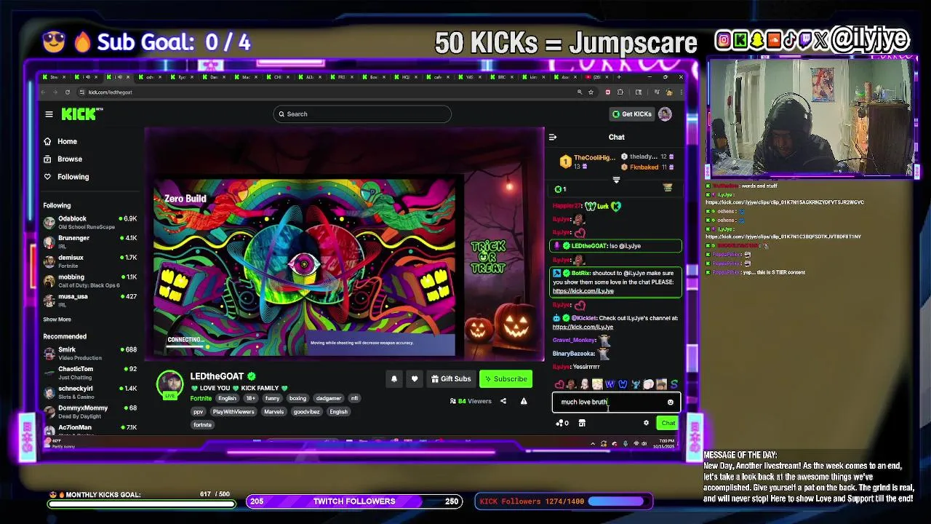This screenshot has height=524, width=931.
Task: Click browser back arrow
Action: click(44, 92)
